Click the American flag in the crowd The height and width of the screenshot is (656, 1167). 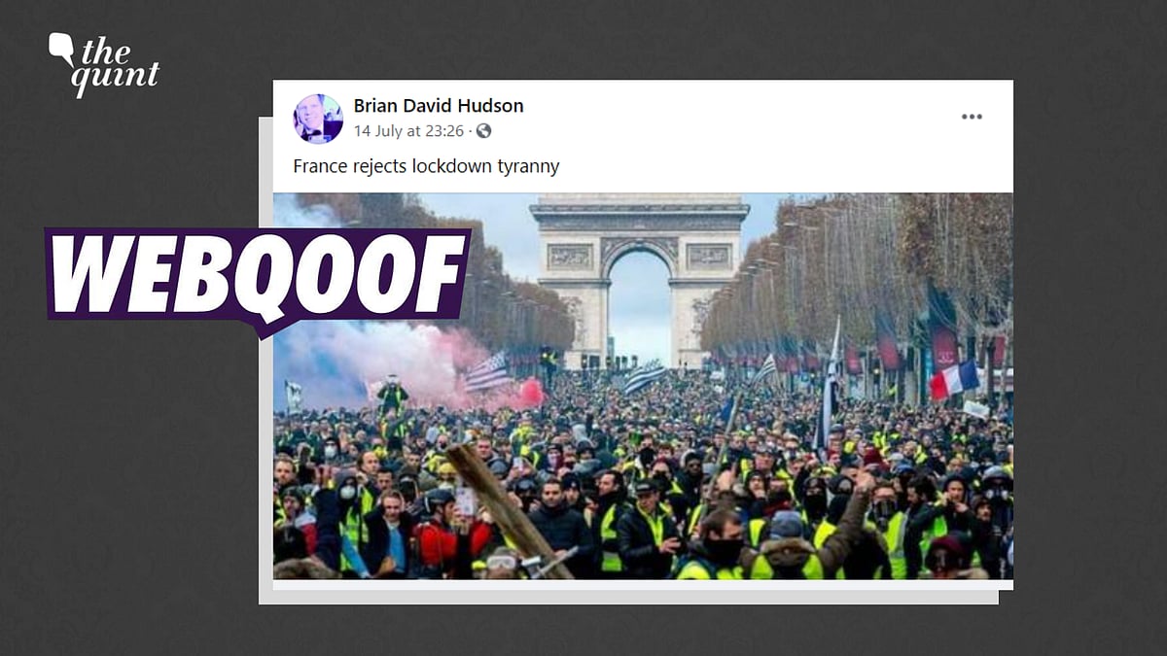(486, 372)
